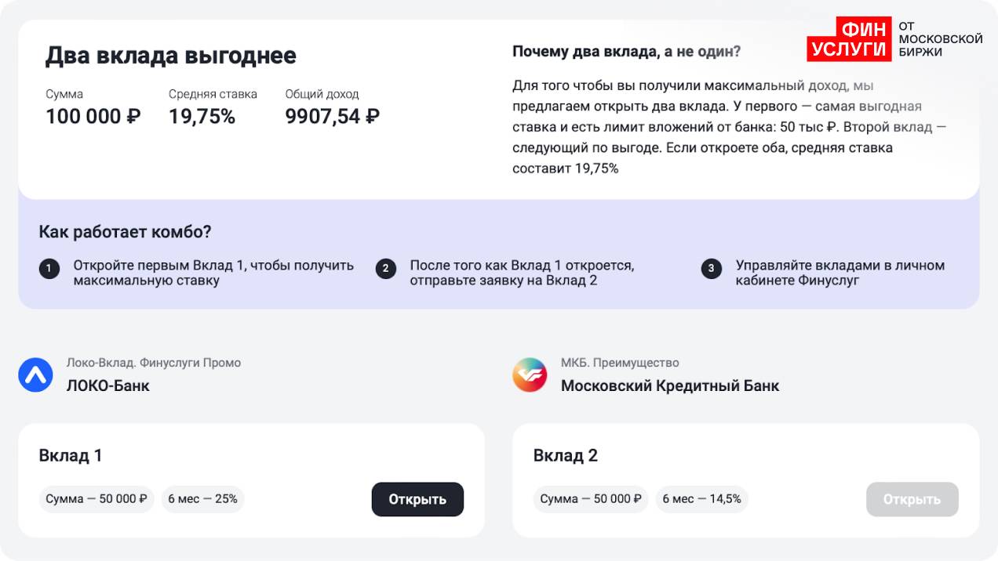The image size is (998, 561).
Task: Click the Локо-Вклад. Финуслуги Промо label
Action: (154, 363)
